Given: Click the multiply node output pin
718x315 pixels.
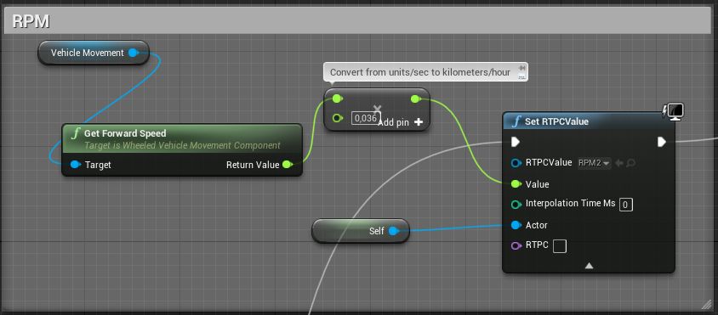Looking at the screenshot, I should pos(415,98).
